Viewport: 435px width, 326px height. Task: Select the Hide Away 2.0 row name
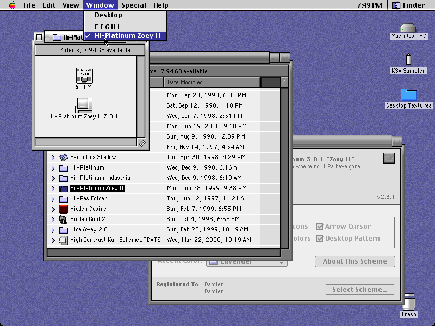click(89, 229)
